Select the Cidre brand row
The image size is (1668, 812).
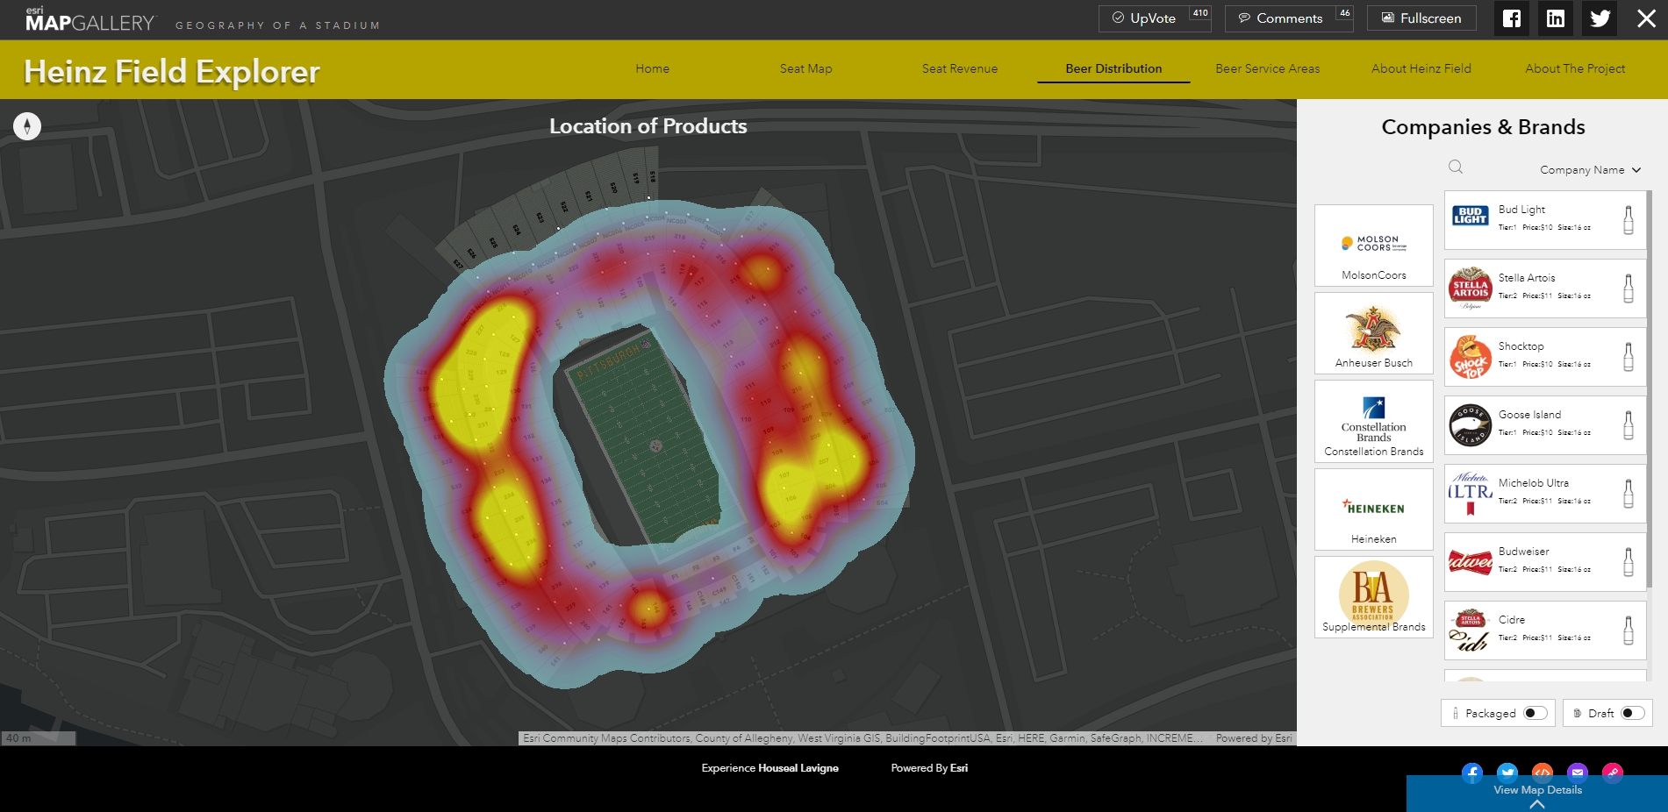point(1545,630)
